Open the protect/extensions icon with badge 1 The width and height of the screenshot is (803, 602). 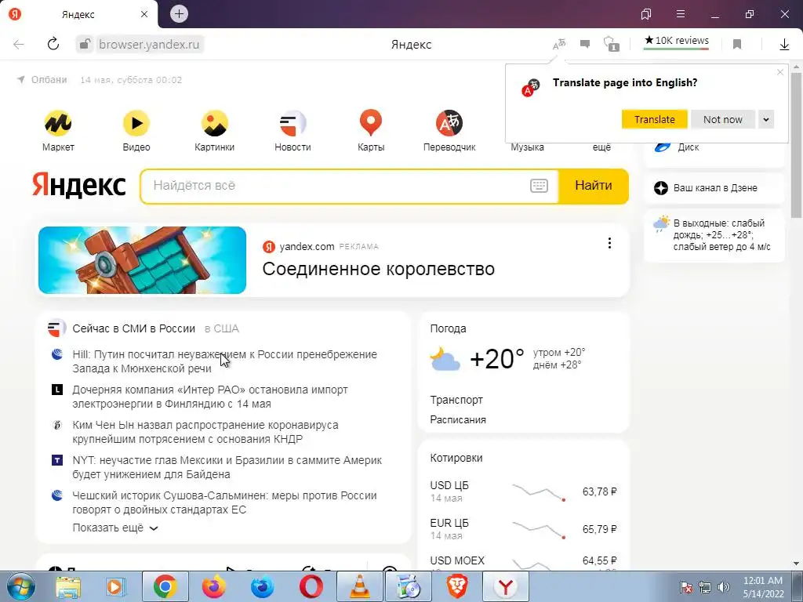(611, 44)
